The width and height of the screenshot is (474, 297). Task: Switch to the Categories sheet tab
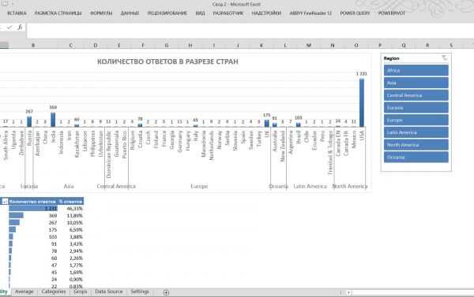(x=54, y=291)
